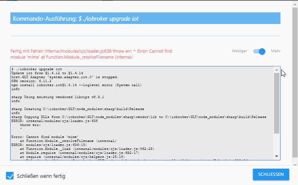This screenshot has height=185, width=298.
Task: Click 'sharp Creating C:\iobroker\GLT' log line
Action: coord(77,109)
